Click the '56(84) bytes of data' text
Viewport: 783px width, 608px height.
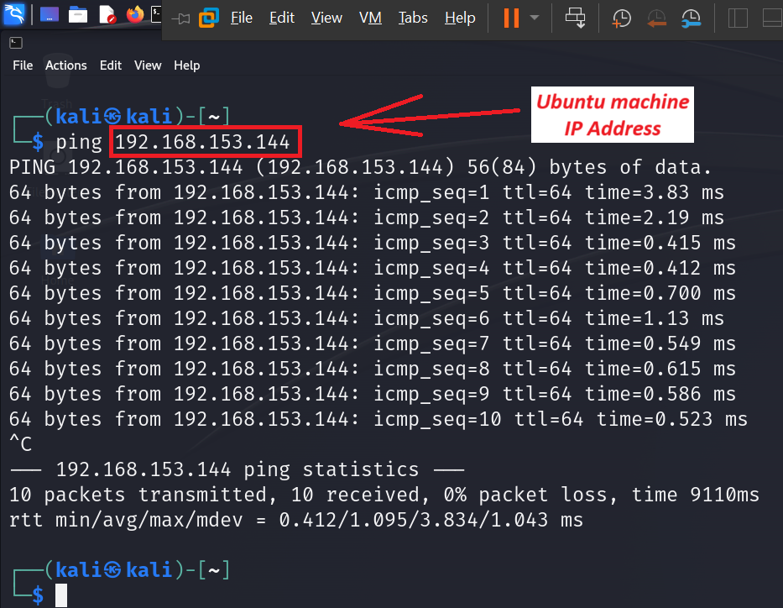coord(589,167)
